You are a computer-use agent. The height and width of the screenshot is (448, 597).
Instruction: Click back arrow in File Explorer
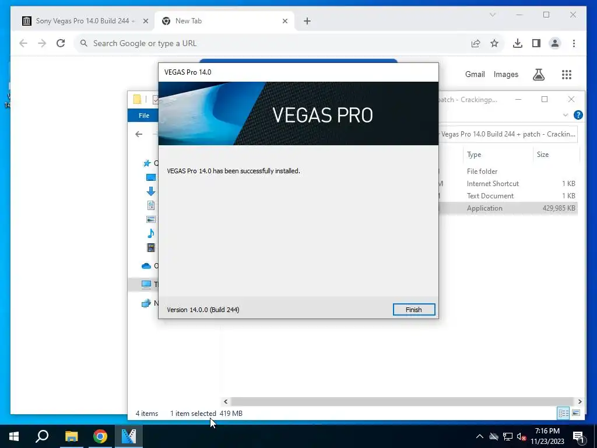click(139, 134)
